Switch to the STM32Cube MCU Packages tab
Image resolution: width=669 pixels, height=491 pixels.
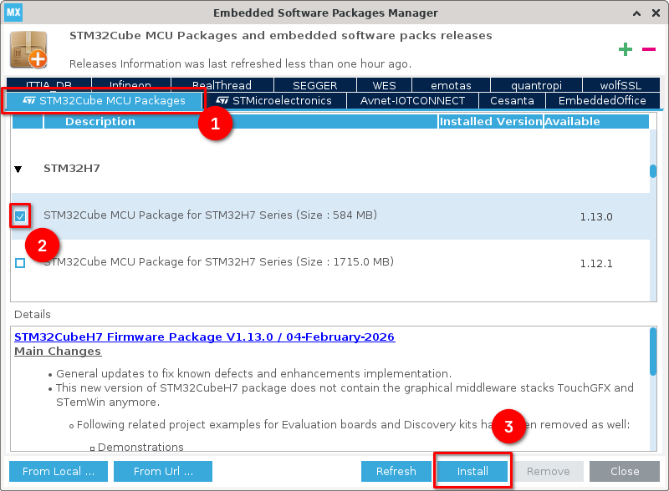point(104,101)
